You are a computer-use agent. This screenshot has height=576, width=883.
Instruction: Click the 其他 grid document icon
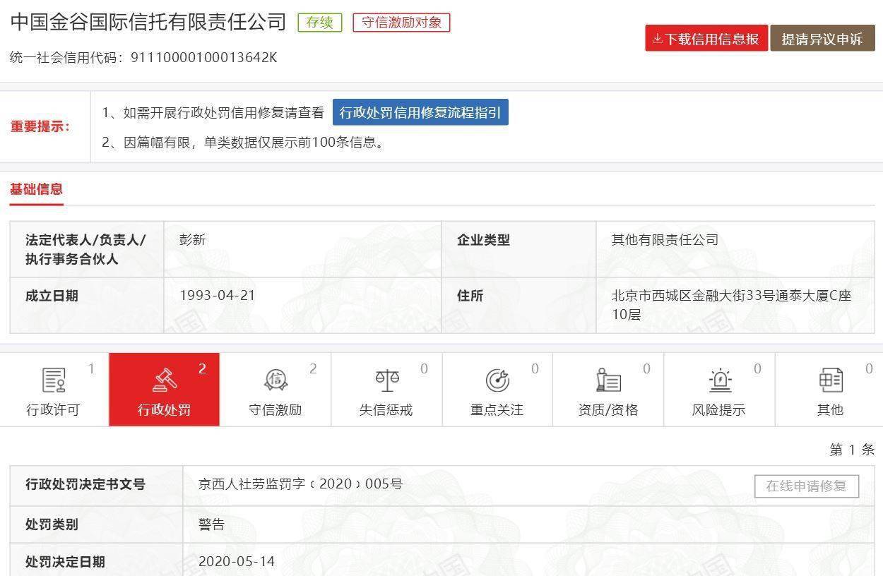(x=830, y=380)
